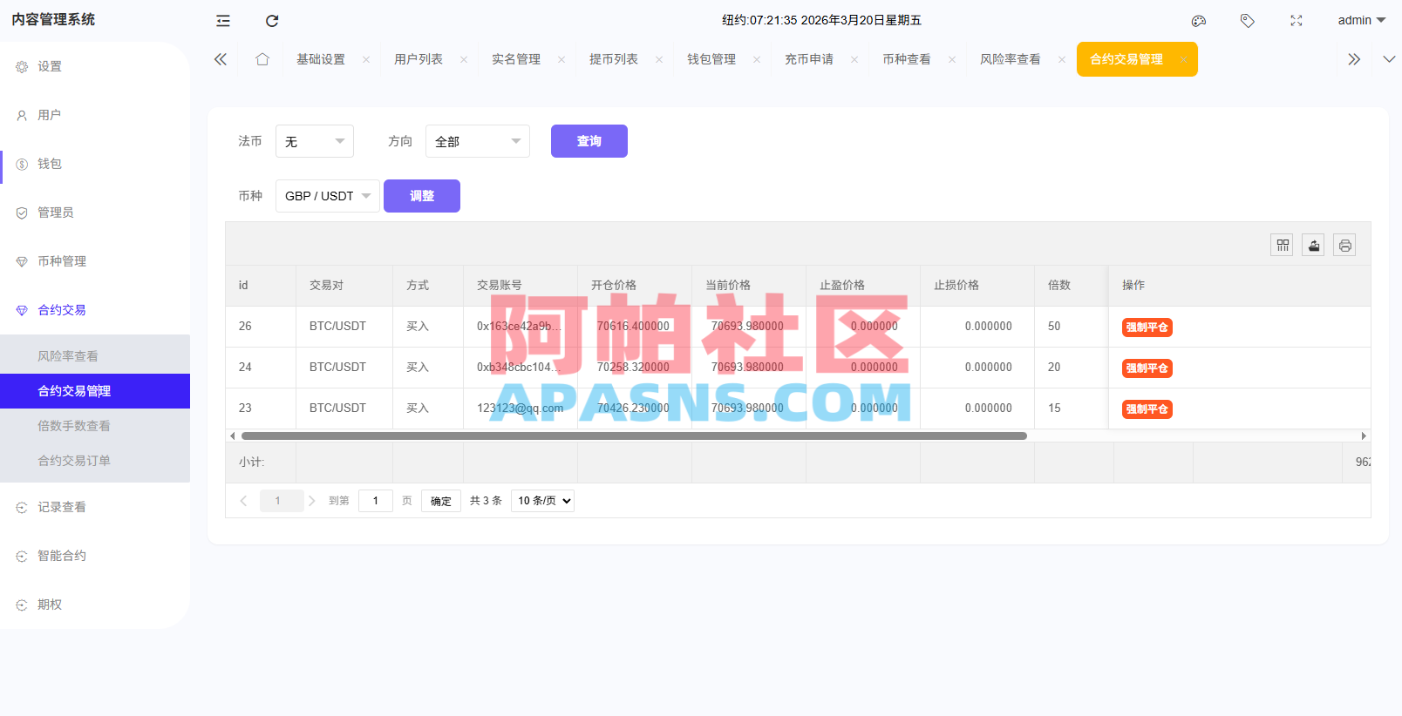This screenshot has width=1402, height=716.
Task: Click the horizontal table scrollbar
Action: (x=634, y=436)
